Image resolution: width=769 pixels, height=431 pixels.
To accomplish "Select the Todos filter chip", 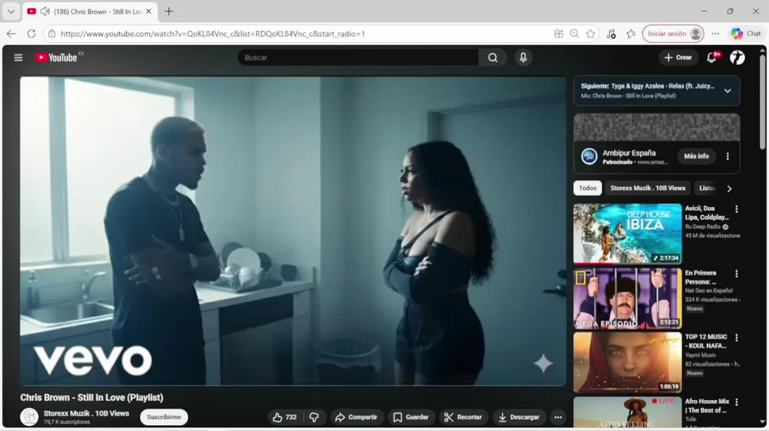I will (x=588, y=188).
